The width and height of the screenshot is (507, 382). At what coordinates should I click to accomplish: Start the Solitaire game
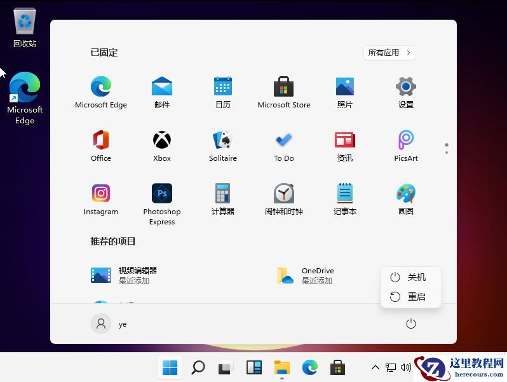point(223,146)
